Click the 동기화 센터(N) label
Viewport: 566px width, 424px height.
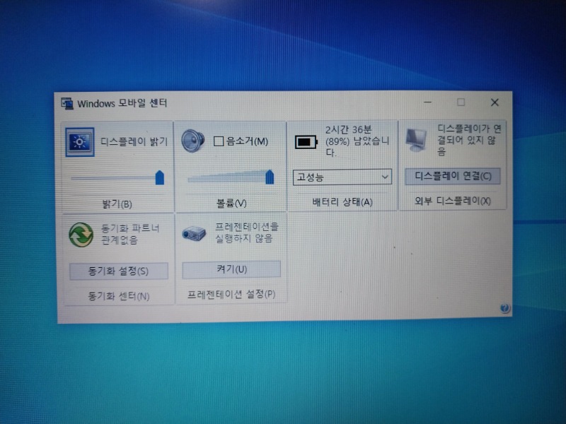[x=119, y=296]
